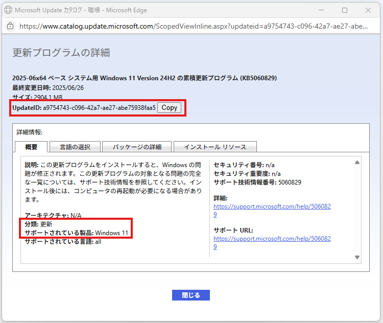
Task: Click the globe icon in title bar
Action: pyautogui.click(x=8, y=10)
